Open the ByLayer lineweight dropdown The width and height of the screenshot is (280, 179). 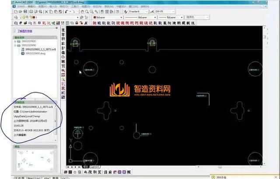pos(182,17)
